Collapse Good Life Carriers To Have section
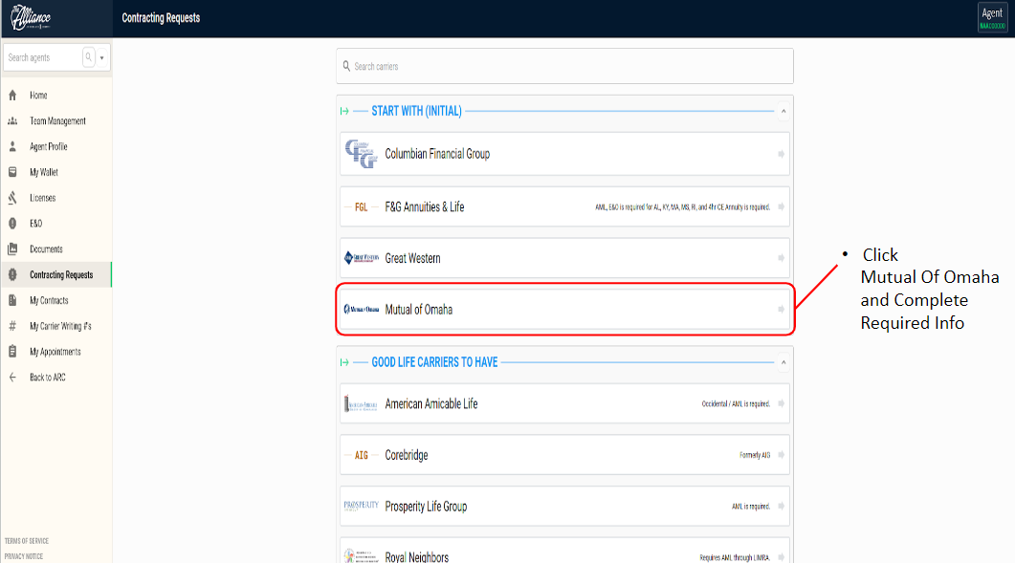 783,363
